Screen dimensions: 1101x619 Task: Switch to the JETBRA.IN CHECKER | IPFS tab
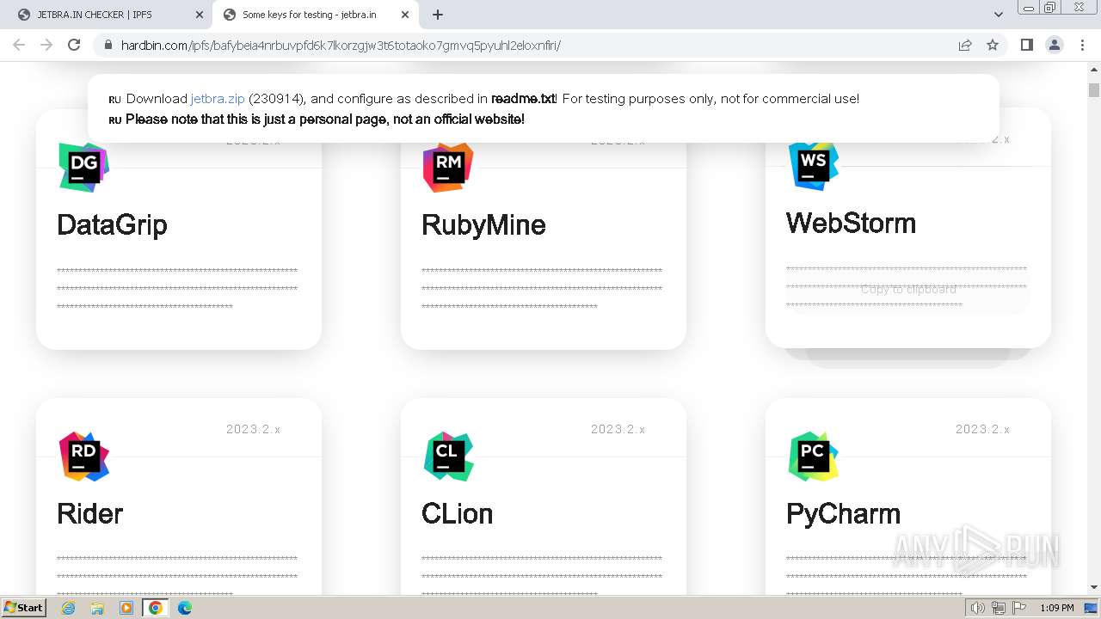[x=108, y=15]
